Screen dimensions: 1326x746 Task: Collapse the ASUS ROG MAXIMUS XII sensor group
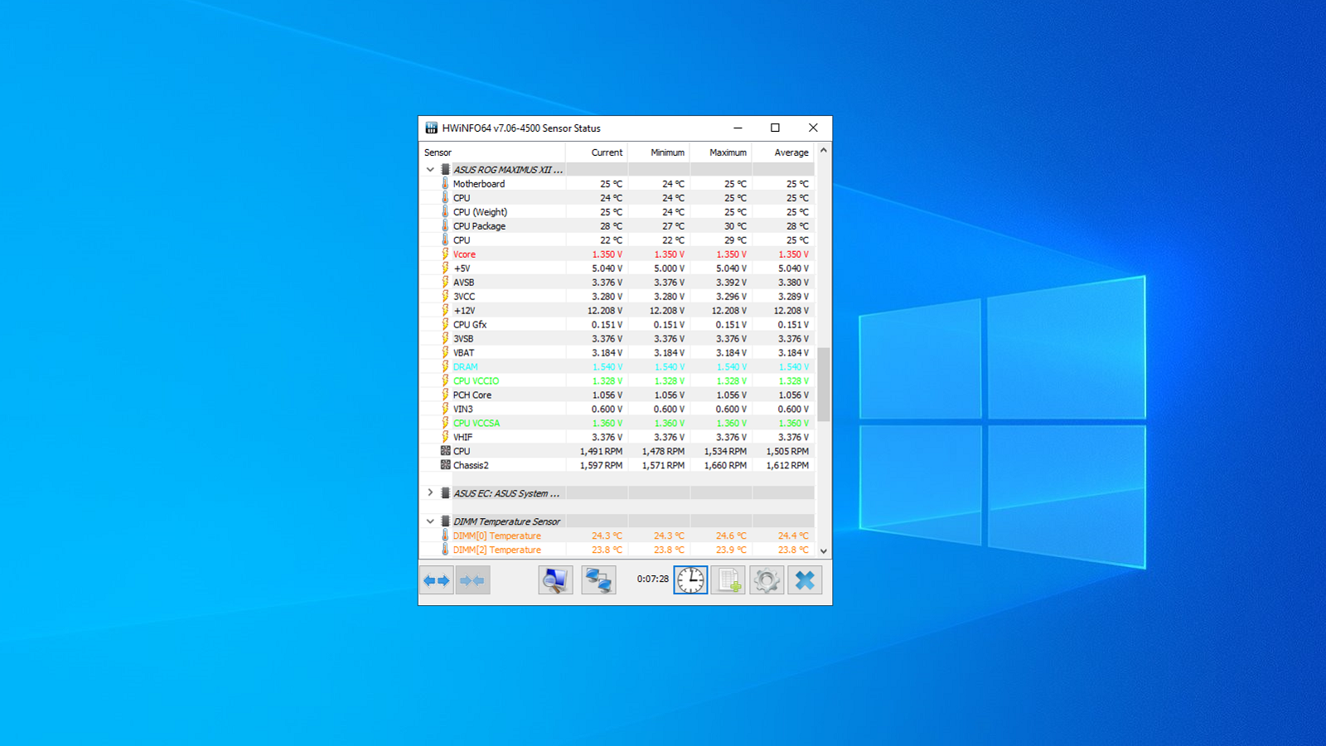[x=430, y=169]
